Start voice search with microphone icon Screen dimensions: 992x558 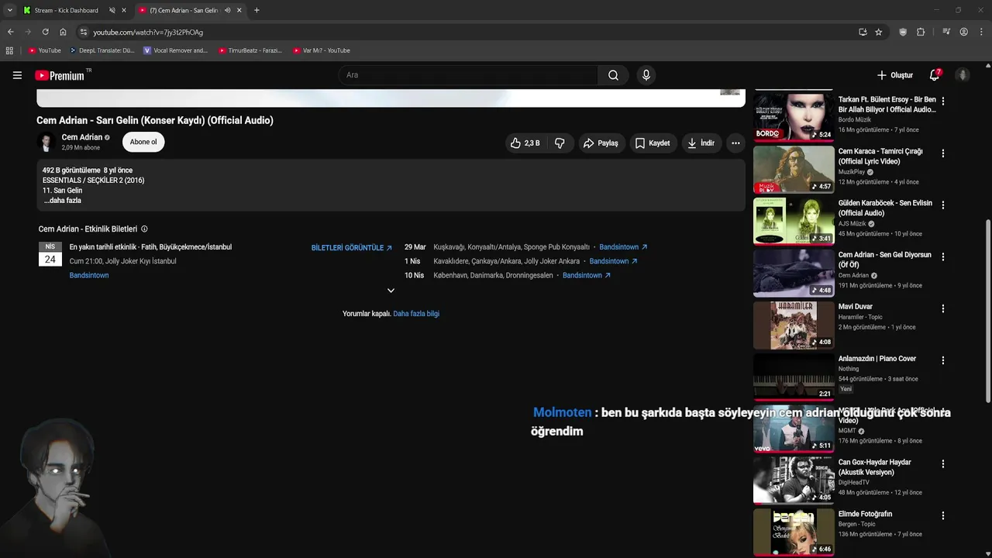646,75
